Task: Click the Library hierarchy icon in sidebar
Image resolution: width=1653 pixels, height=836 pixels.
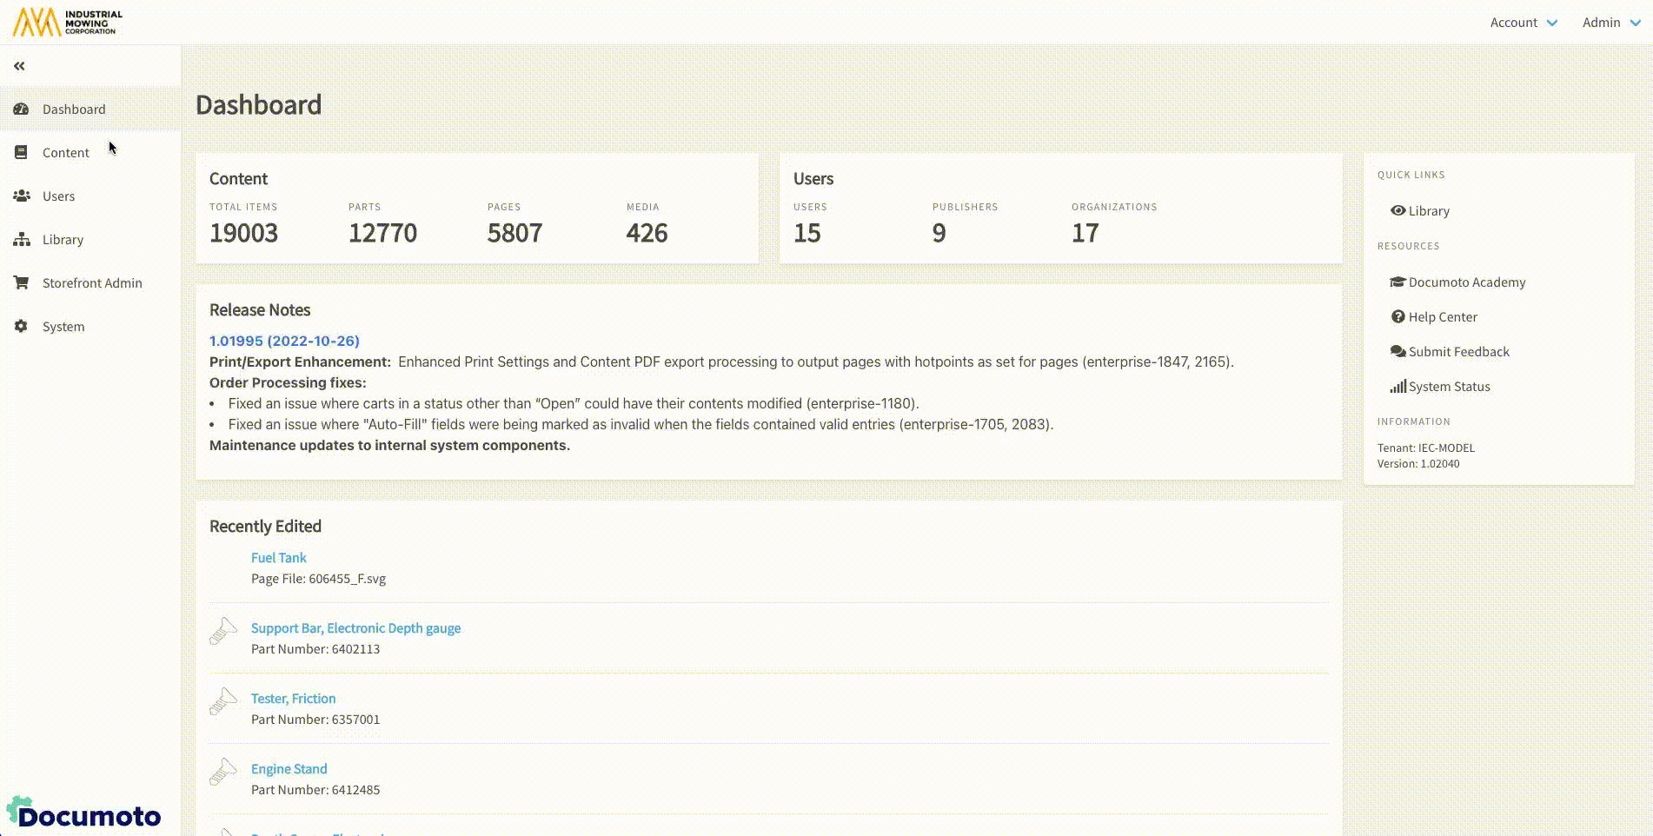Action: pos(21,240)
